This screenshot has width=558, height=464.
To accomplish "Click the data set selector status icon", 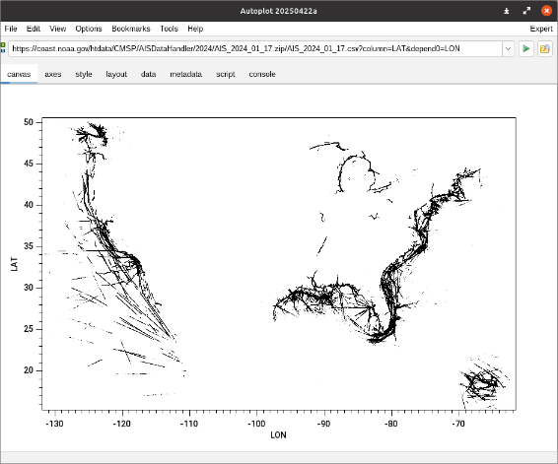I will 3,47.
